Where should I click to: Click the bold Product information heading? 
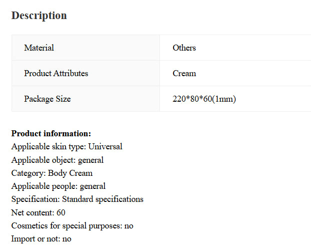tap(51, 134)
